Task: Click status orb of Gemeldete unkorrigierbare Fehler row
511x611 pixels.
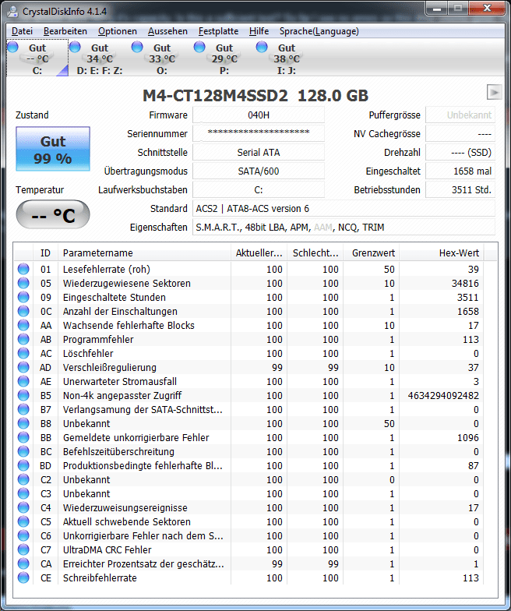Action: tap(23, 437)
